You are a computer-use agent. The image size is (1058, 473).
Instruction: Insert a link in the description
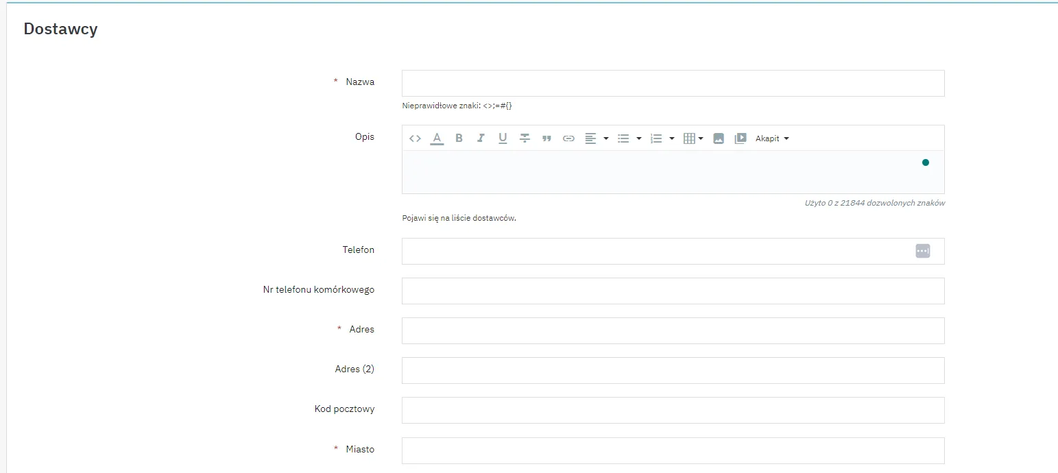[568, 138]
